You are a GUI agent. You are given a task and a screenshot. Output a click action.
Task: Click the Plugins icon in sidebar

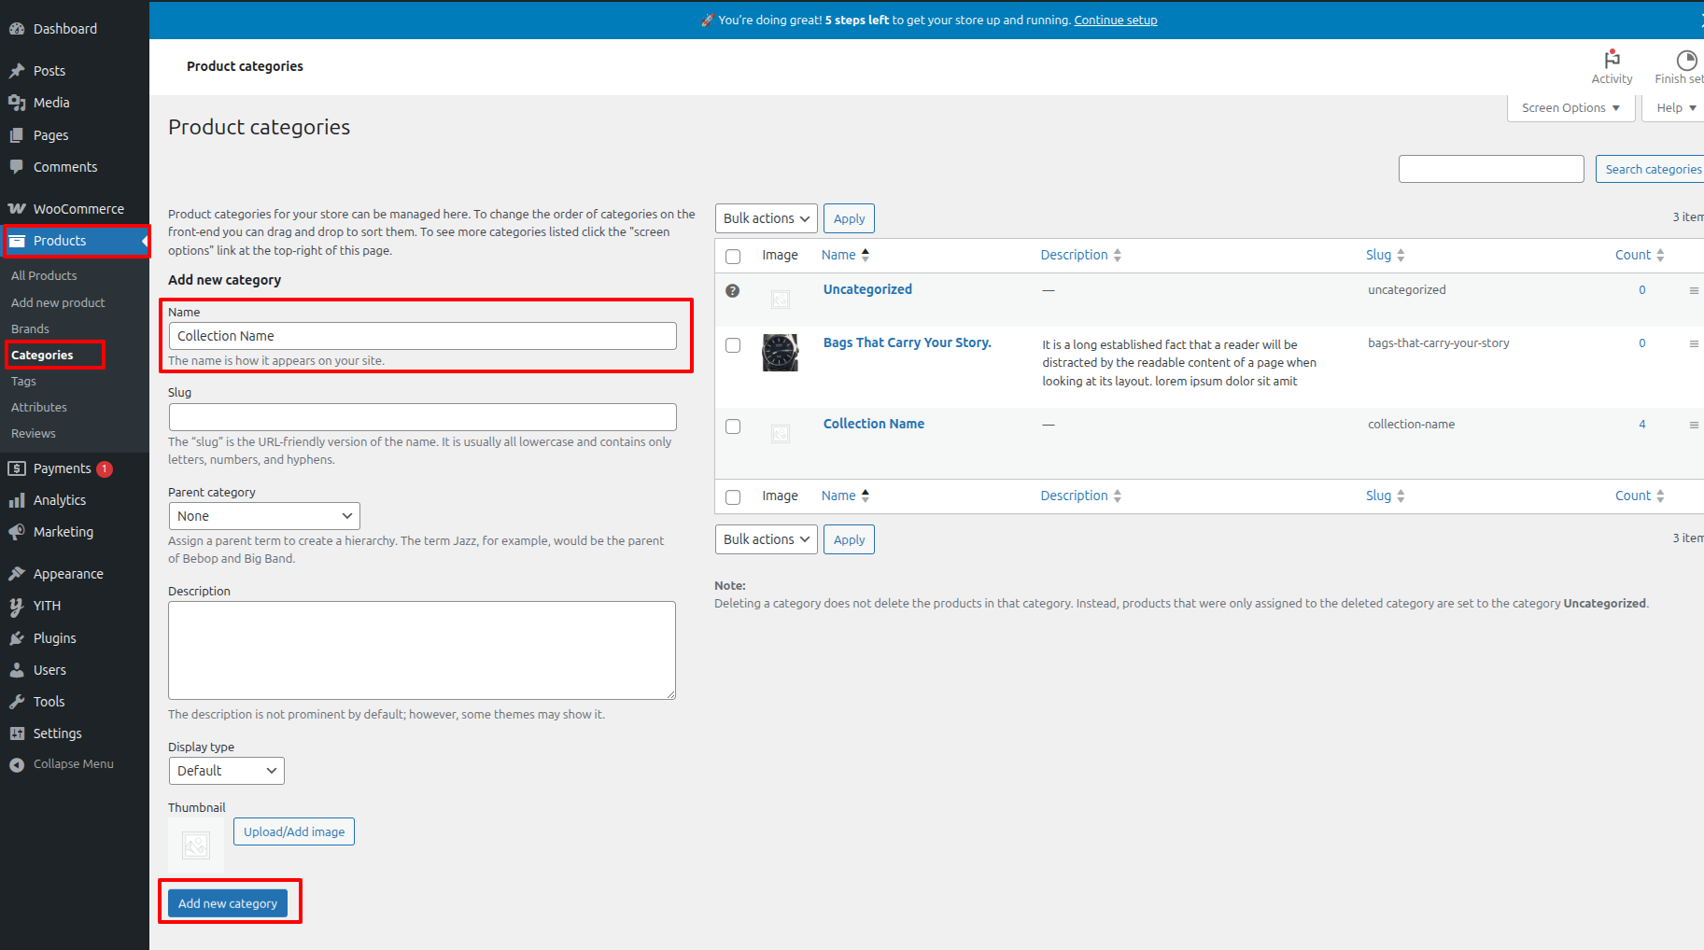(17, 638)
